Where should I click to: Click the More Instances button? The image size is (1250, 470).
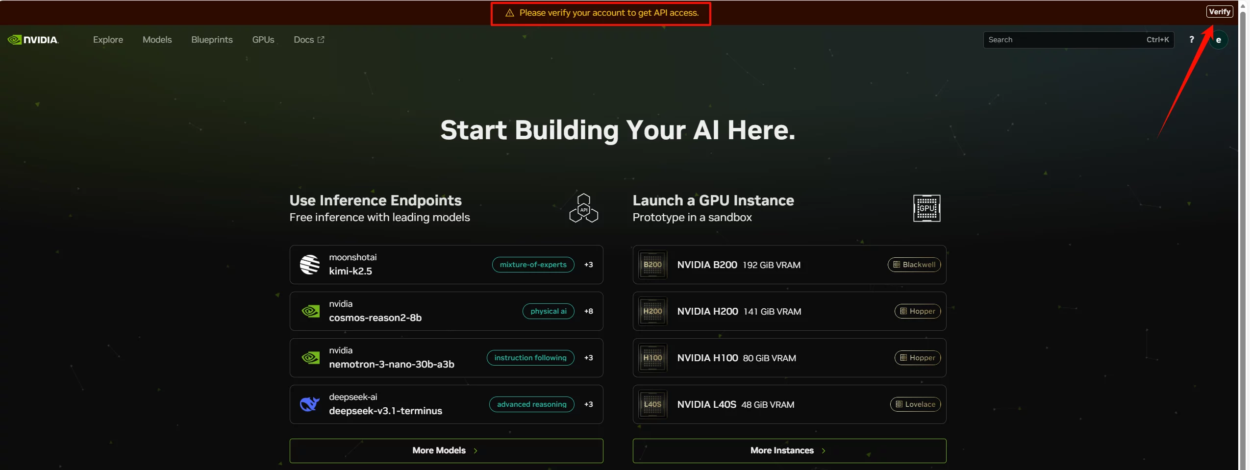tap(789, 450)
